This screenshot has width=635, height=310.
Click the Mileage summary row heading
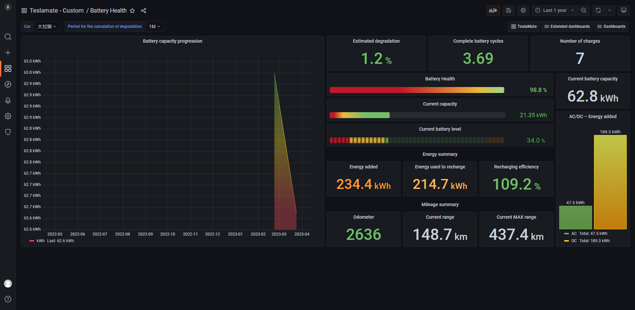[440, 204]
